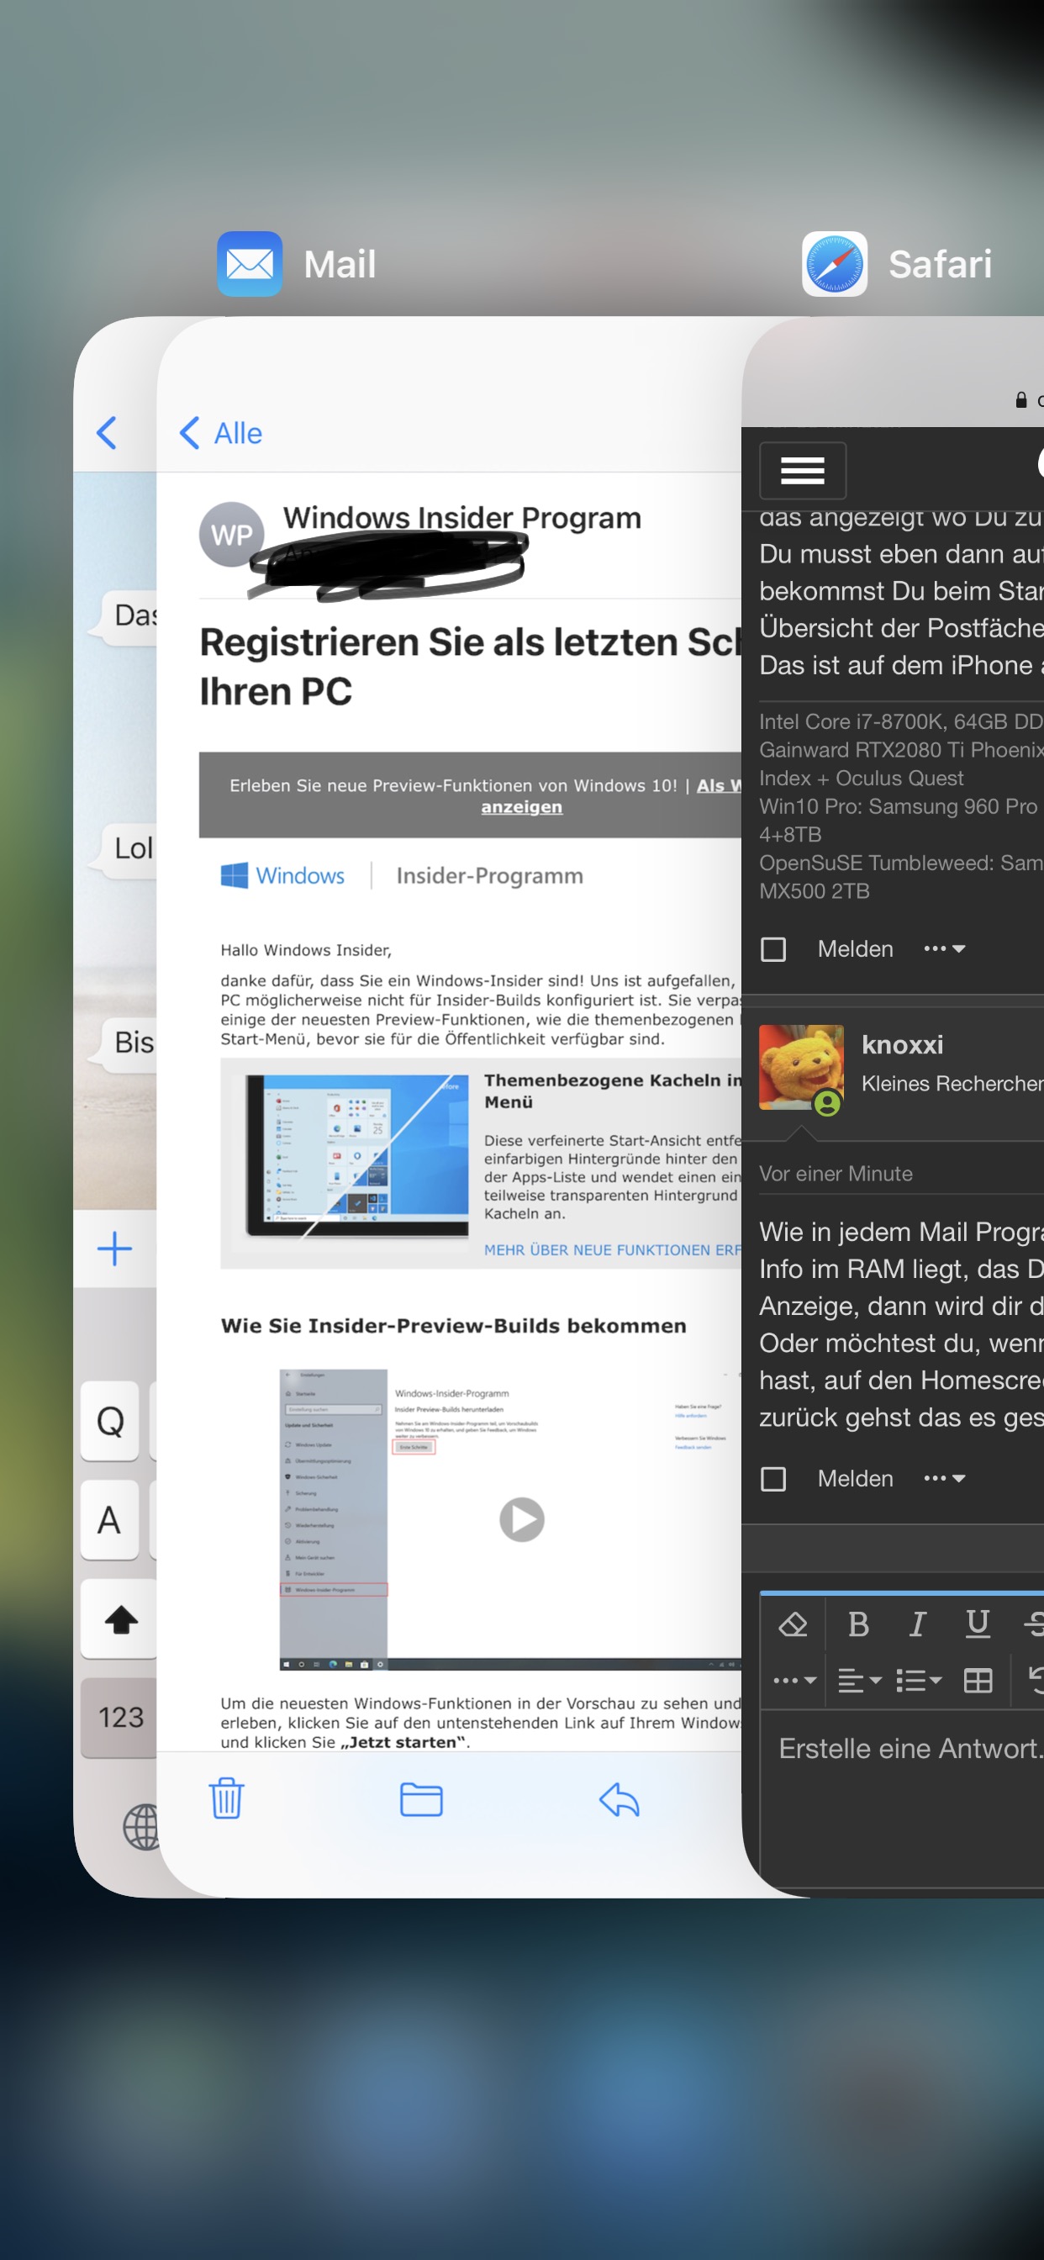Tap the reply arrow icon in Mail toolbar
The width and height of the screenshot is (1044, 2260).
click(620, 1798)
